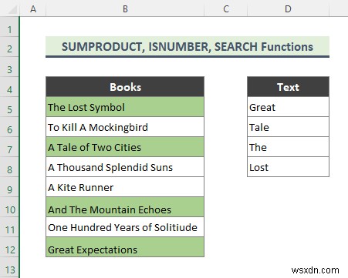Viewport: 348px width, 278px height.
Task: Select the 'The' cell in Text column
Action: click(288, 147)
